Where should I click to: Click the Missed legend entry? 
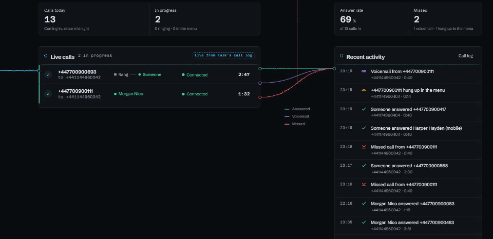295,124
